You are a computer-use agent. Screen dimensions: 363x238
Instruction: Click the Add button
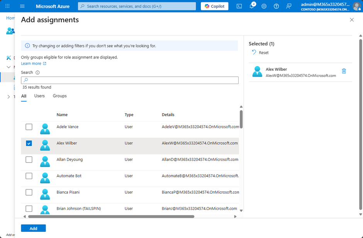pyautogui.click(x=33, y=228)
